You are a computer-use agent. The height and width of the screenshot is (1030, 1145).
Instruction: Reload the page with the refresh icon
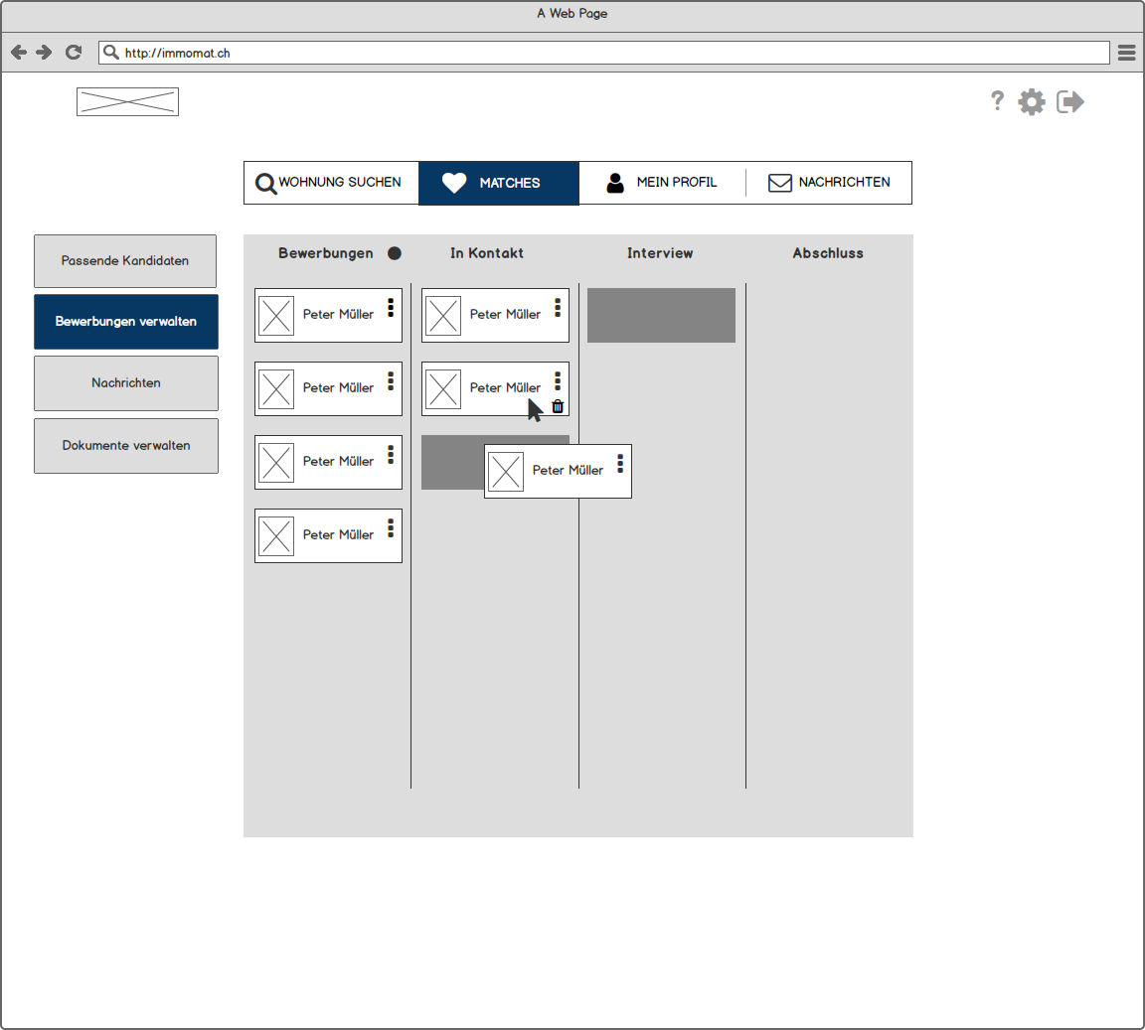tap(73, 53)
